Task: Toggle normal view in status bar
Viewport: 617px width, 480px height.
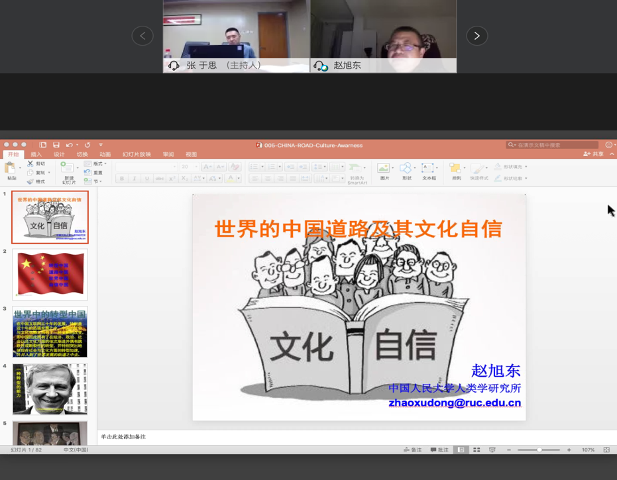Action: coord(461,450)
